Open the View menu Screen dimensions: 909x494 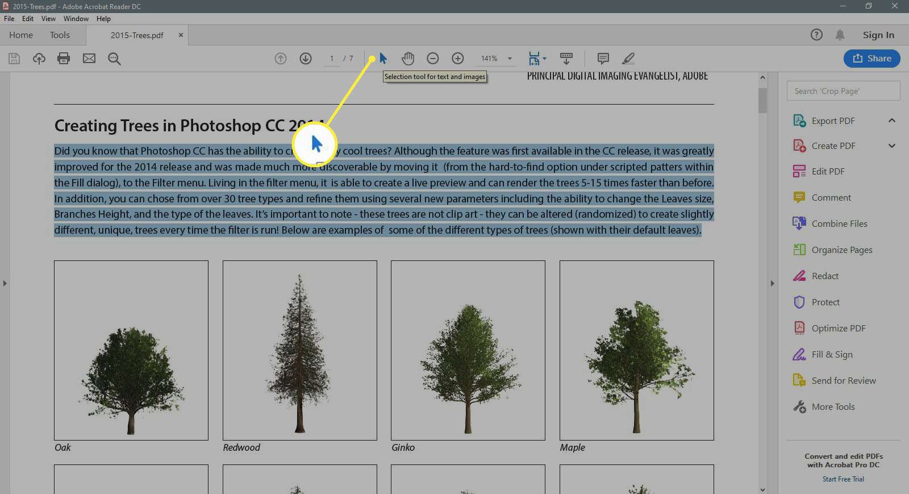pos(49,19)
